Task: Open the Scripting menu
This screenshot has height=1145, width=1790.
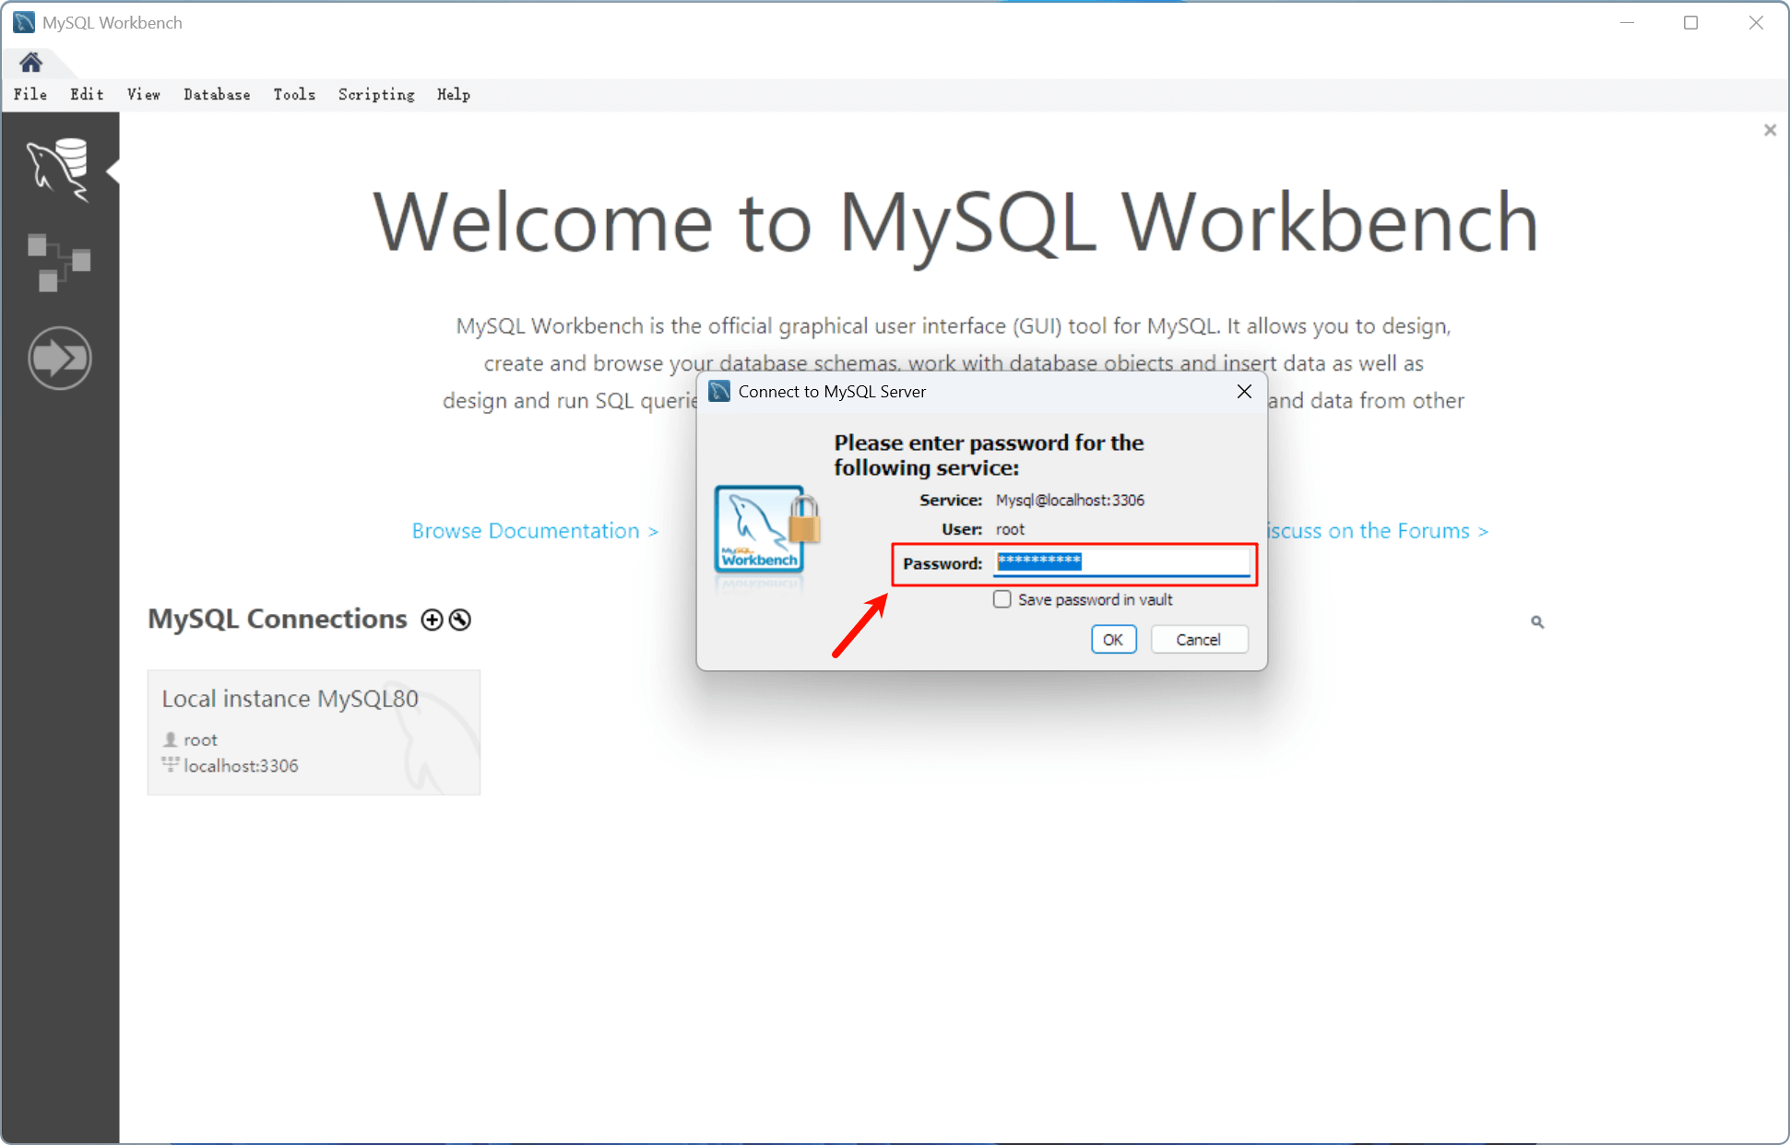Action: coord(376,94)
